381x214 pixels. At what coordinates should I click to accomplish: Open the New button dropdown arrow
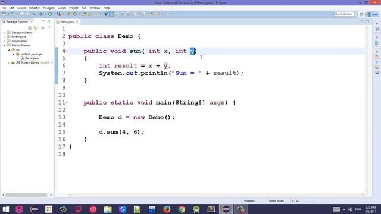click(x=8, y=14)
